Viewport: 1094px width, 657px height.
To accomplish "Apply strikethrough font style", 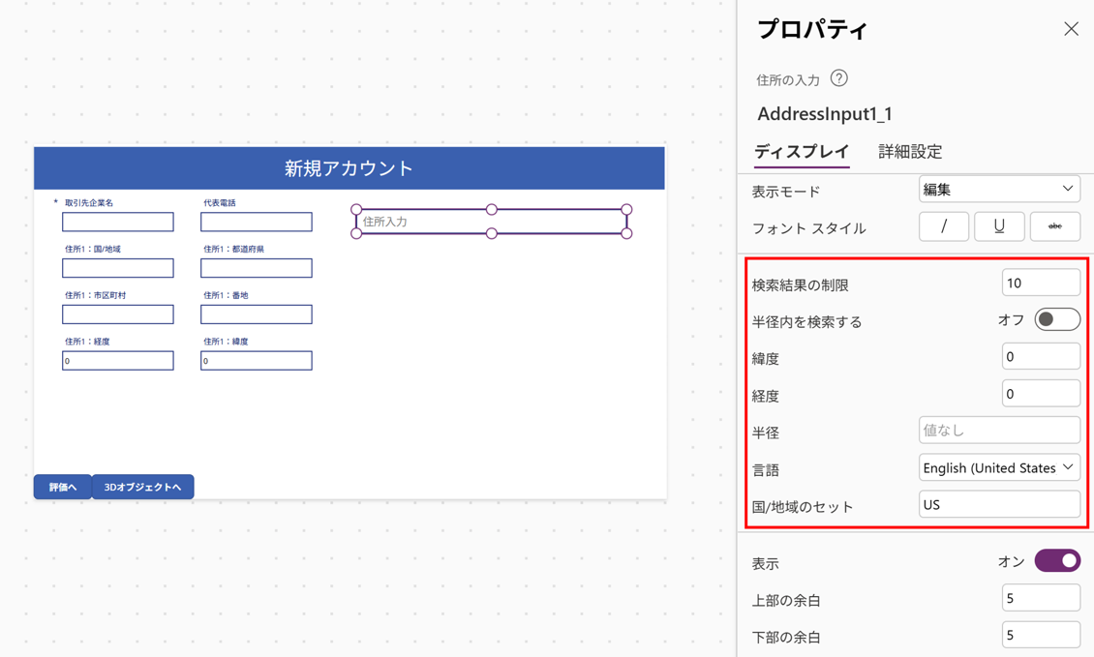I will pos(1054,226).
